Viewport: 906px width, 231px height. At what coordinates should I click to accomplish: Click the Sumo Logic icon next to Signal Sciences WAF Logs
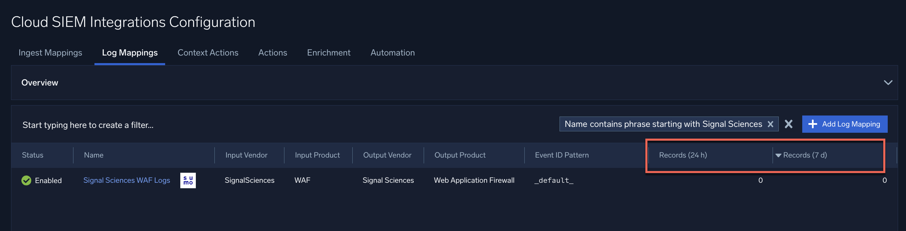[188, 180]
